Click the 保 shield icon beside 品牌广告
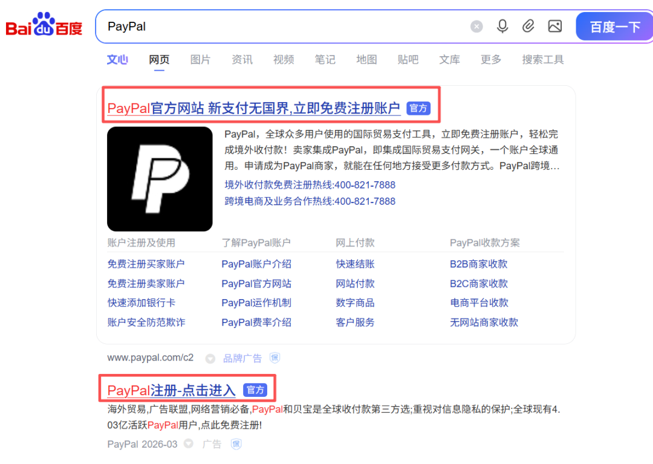 click(275, 358)
